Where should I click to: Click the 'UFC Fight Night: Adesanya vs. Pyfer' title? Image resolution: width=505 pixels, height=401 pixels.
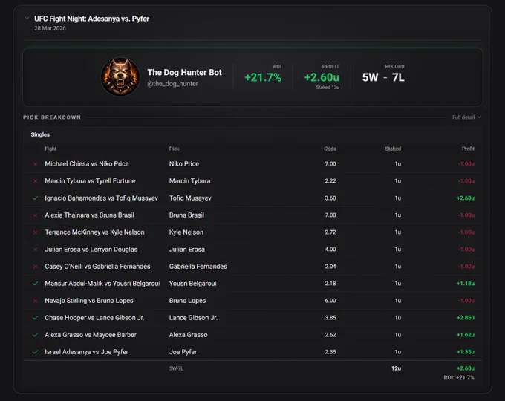(x=92, y=19)
